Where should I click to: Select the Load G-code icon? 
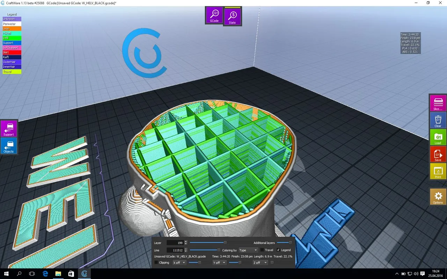438,137
